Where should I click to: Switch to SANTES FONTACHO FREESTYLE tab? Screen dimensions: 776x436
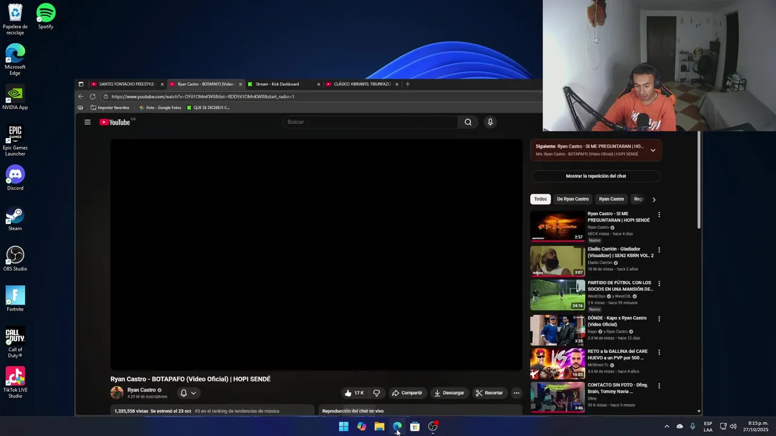126,84
